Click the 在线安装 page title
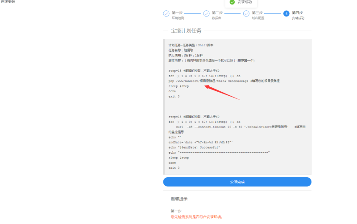This screenshot has height=224, width=357. [x=8, y=2]
